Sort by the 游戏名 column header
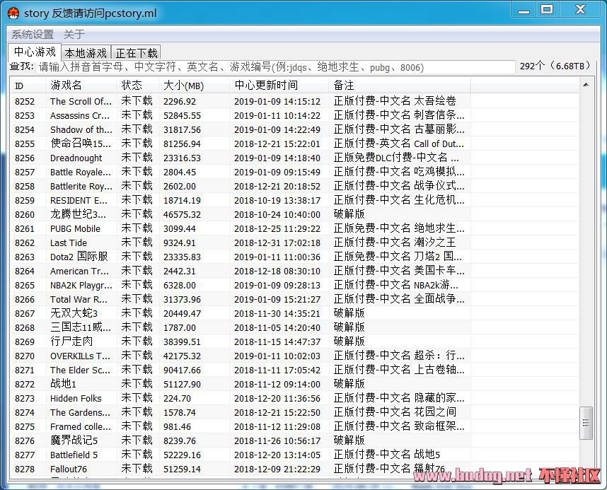Viewport: 607px width, 490px height. [x=81, y=86]
